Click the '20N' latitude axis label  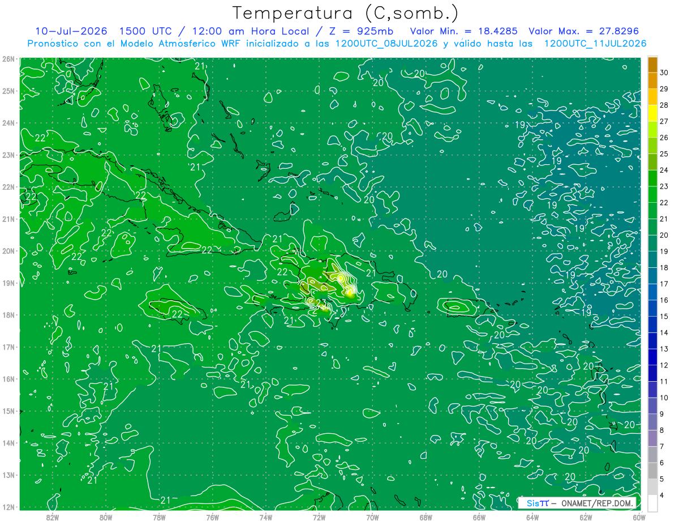click(7, 251)
